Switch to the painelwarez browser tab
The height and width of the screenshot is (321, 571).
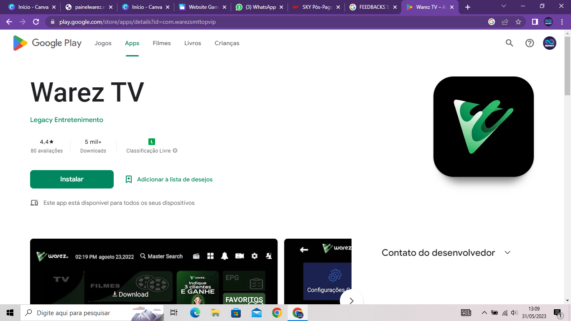click(x=89, y=7)
